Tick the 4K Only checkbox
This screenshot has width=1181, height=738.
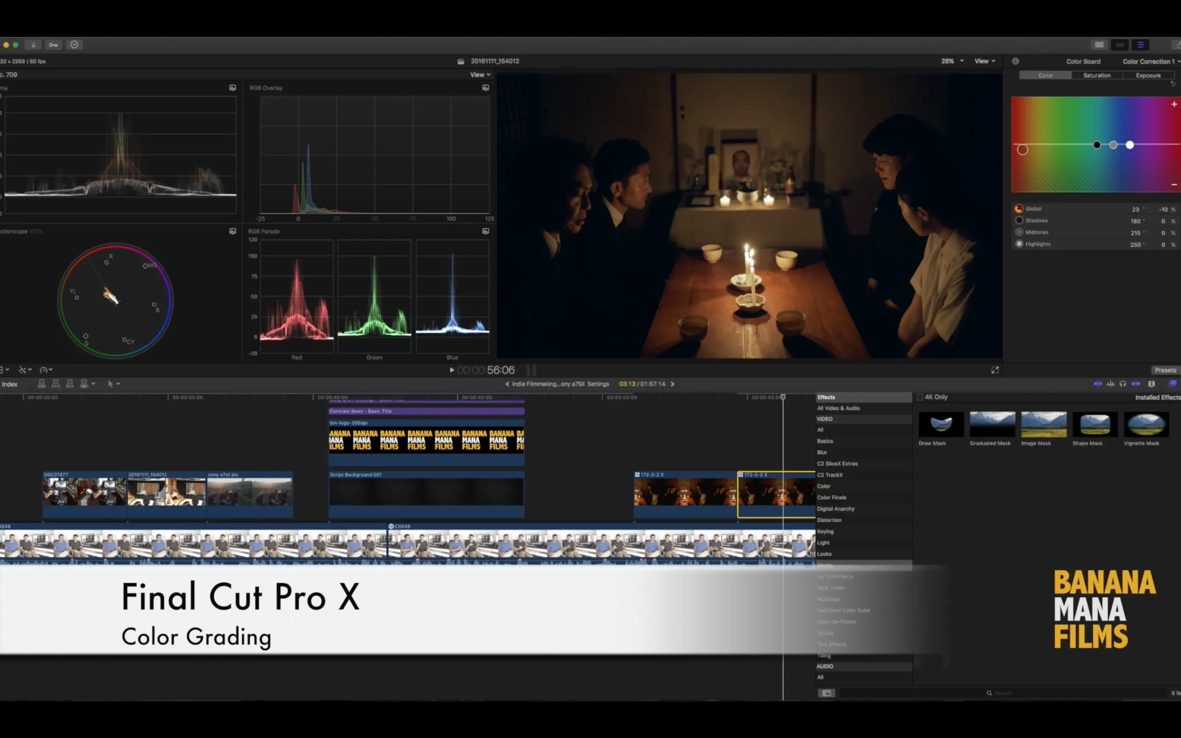tap(920, 397)
